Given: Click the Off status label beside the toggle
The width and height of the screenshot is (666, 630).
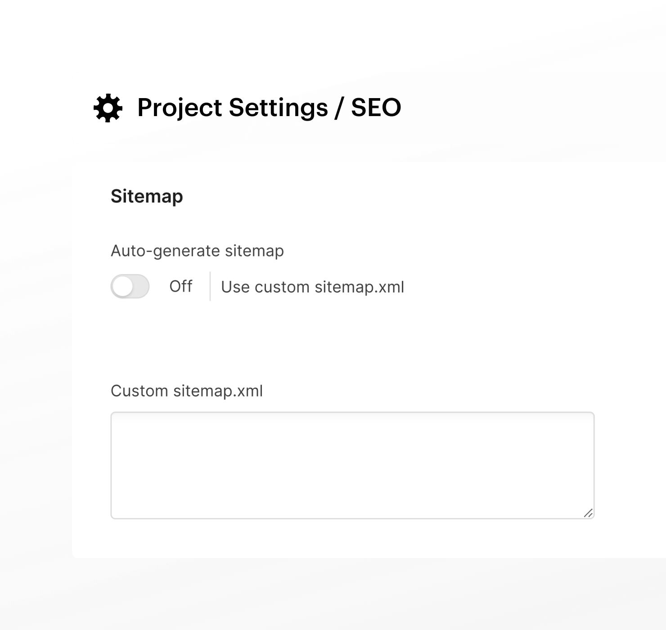Looking at the screenshot, I should (180, 286).
